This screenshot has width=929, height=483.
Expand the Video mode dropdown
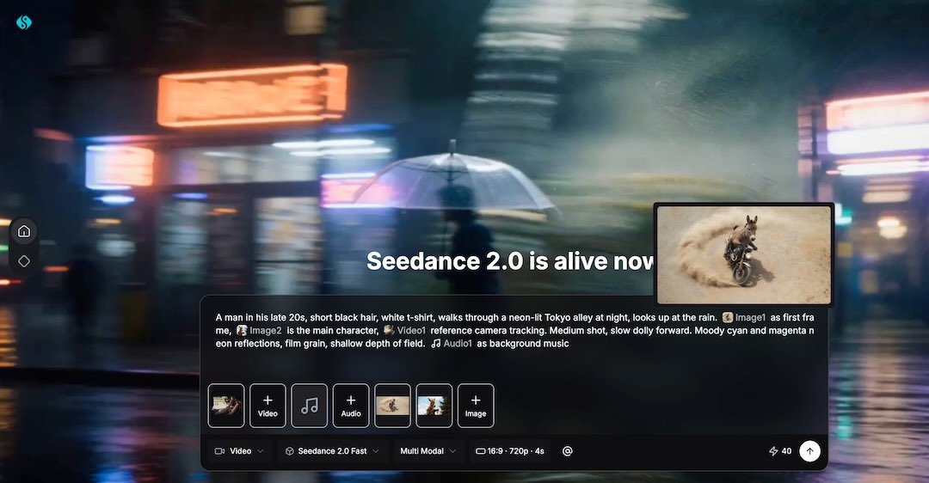239,451
